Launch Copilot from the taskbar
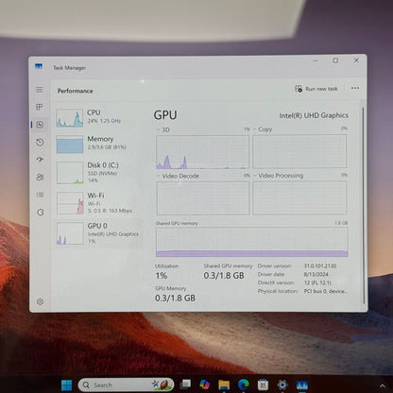Screen dimensions: 393x393 point(205,384)
